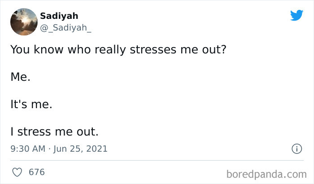Image resolution: width=314 pixels, height=184 pixels.
Task: Open Sadiyah's profile picture
Action: click(x=23, y=22)
